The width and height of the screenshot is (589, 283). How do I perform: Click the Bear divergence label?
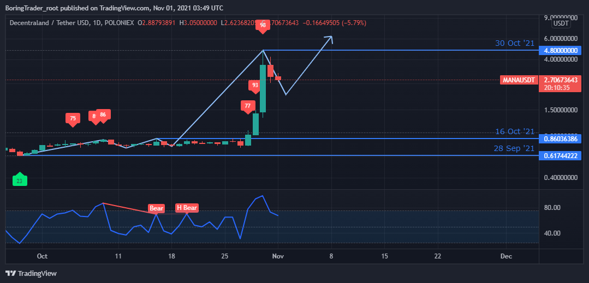pos(157,208)
